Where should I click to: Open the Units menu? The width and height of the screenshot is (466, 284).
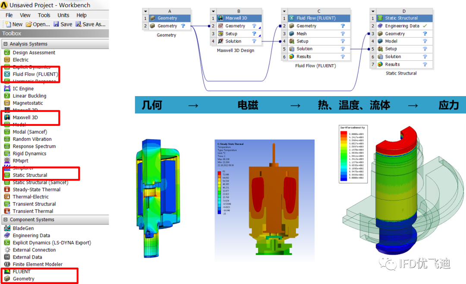point(63,15)
